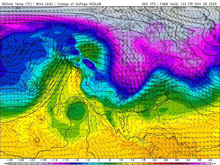Click the 34 color scale label
The width and height of the screenshot is (220, 165).
188,160
